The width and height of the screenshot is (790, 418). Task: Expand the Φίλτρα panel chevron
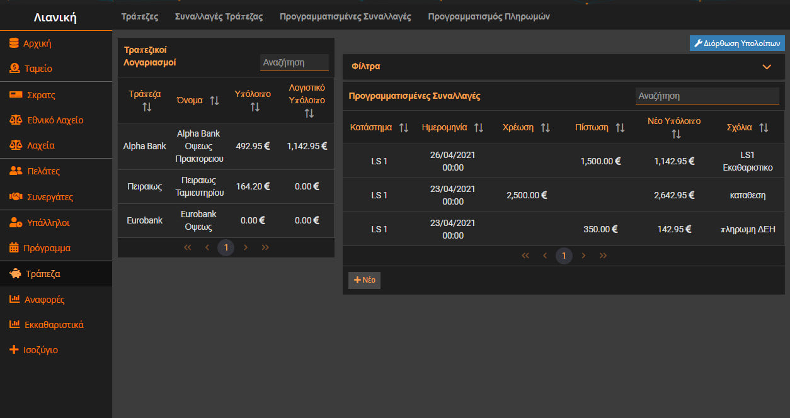767,67
